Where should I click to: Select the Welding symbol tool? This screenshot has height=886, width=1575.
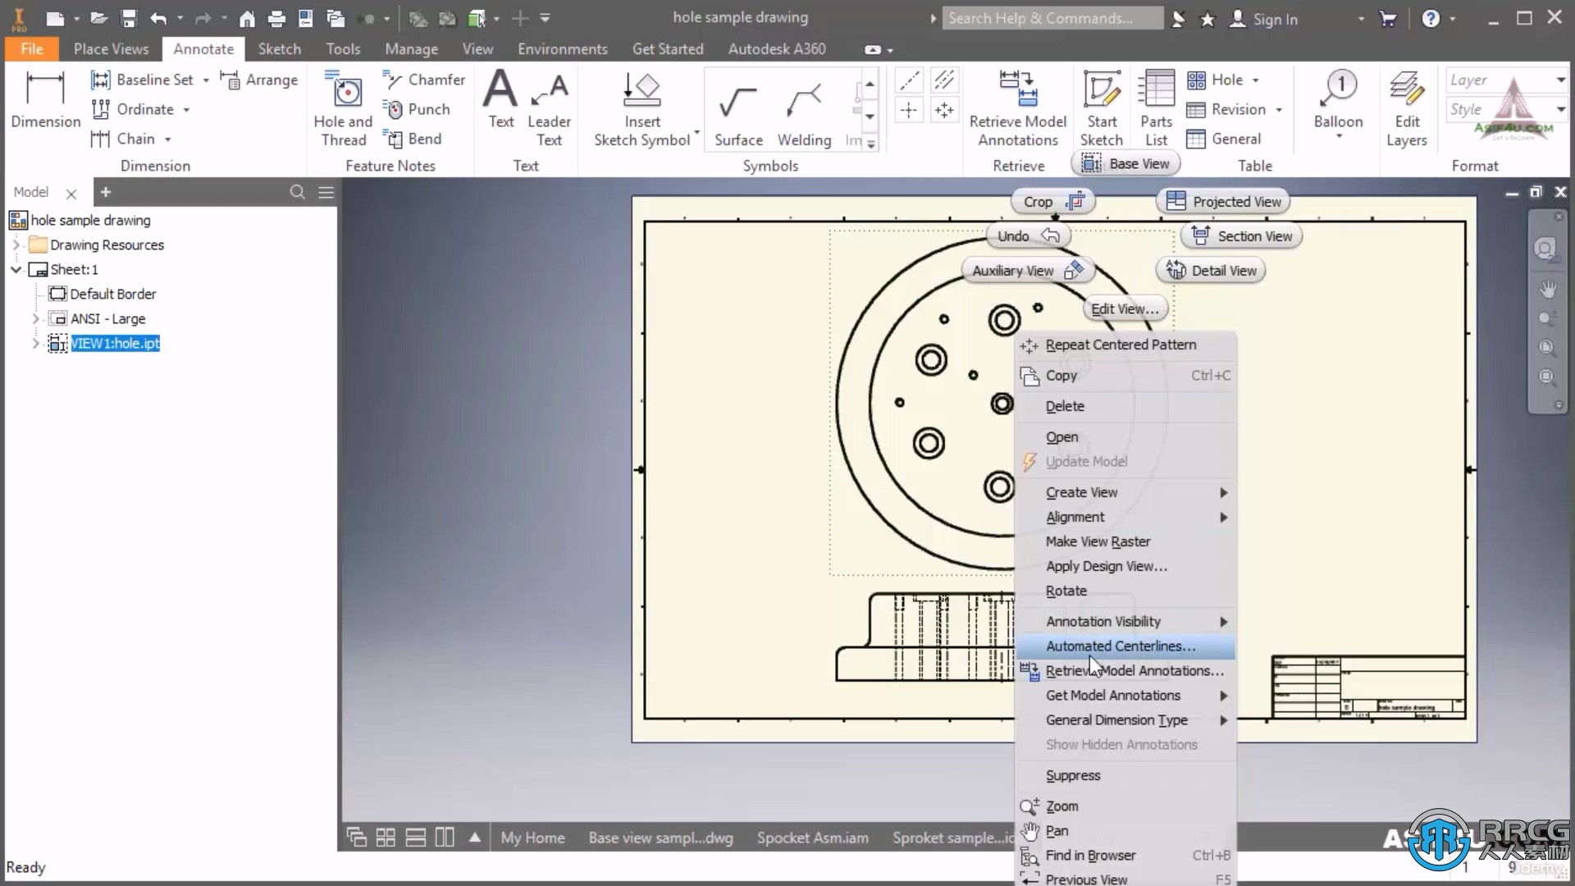tap(804, 114)
